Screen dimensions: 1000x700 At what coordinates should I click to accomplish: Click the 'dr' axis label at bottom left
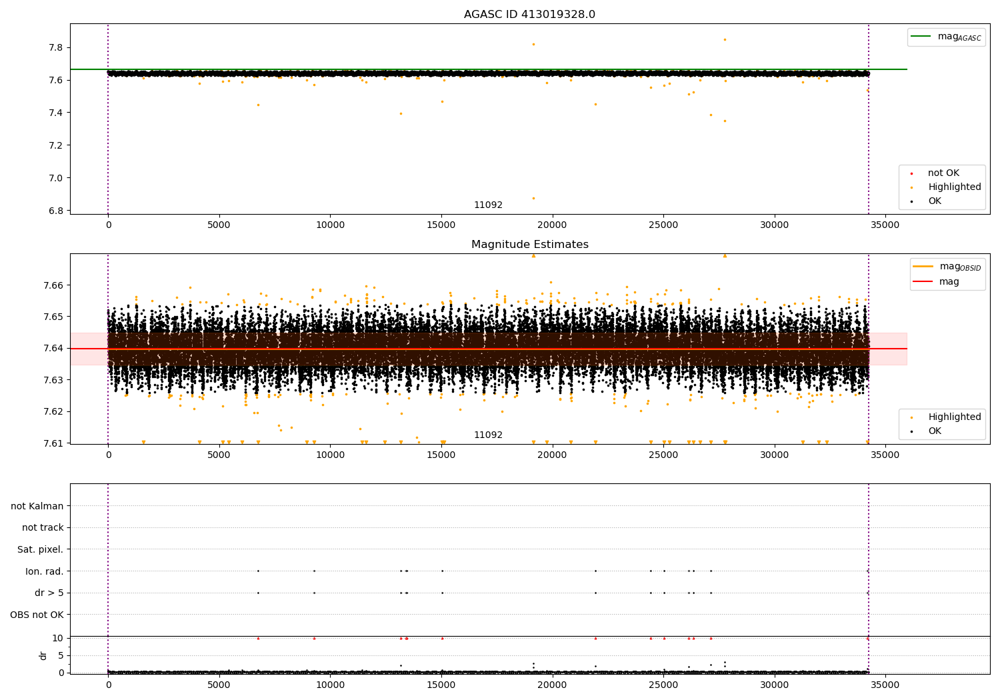pos(43,655)
